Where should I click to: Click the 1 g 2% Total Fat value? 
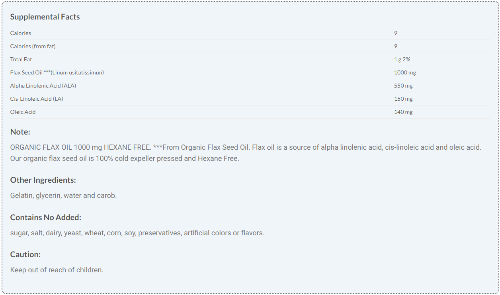tap(402, 59)
